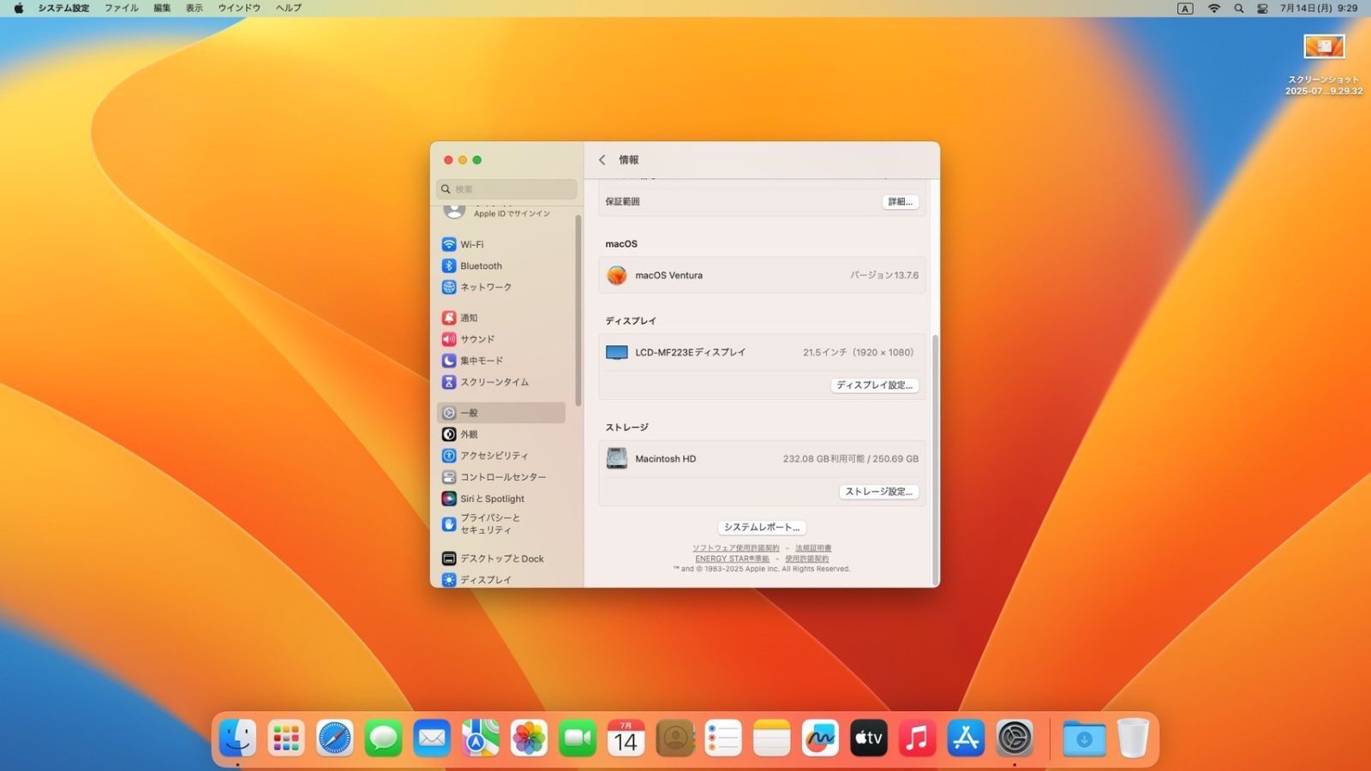The image size is (1371, 771).
Task: Launch FaceTime from the Dock
Action: coord(578,738)
